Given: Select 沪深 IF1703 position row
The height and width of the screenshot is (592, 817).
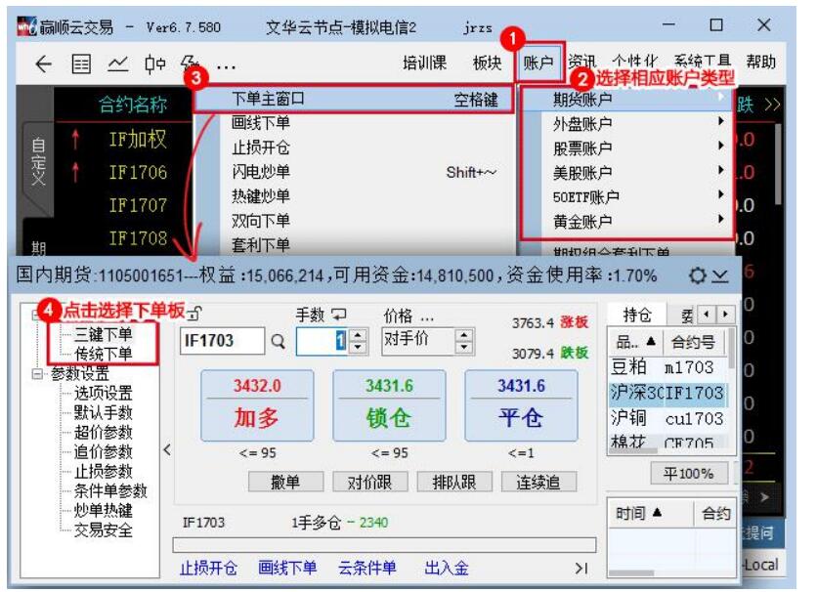Looking at the screenshot, I should [667, 393].
